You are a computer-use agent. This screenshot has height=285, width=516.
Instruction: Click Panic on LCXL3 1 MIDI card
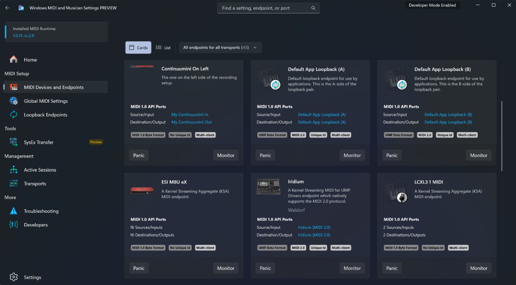pyautogui.click(x=392, y=268)
